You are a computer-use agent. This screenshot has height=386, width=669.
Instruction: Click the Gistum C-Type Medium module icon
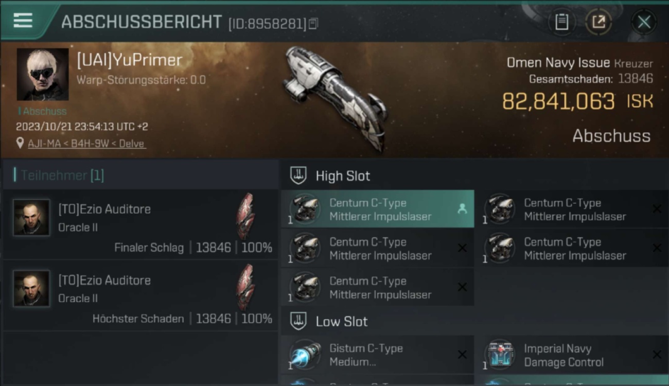click(x=304, y=355)
